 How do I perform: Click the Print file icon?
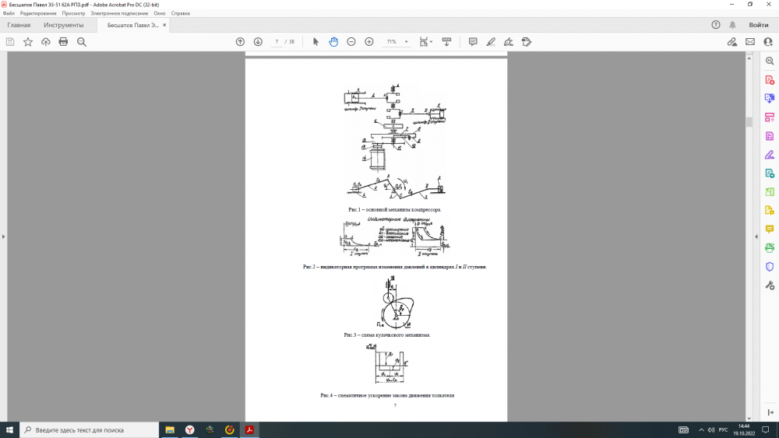pyautogui.click(x=63, y=42)
